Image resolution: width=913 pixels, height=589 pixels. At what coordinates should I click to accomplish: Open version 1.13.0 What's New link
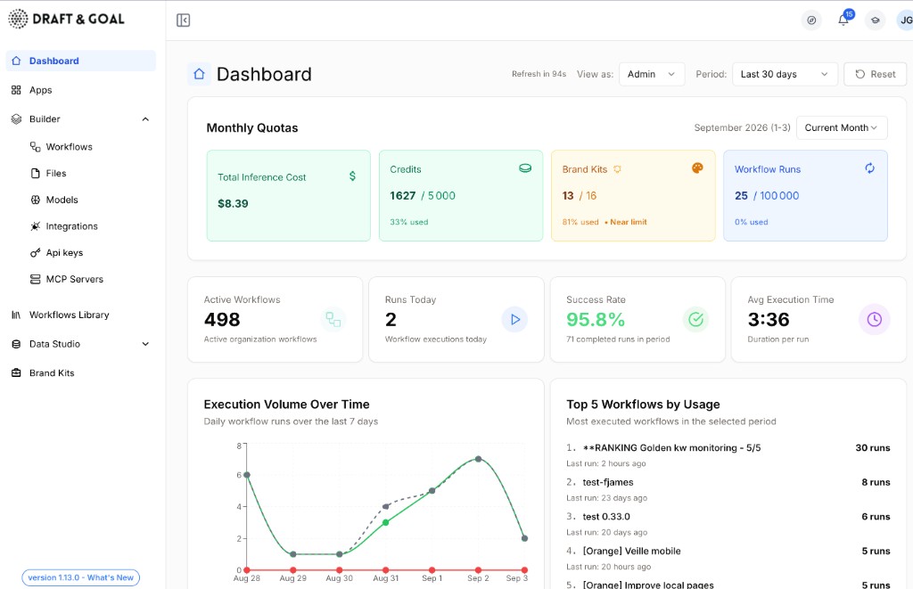coord(81,577)
